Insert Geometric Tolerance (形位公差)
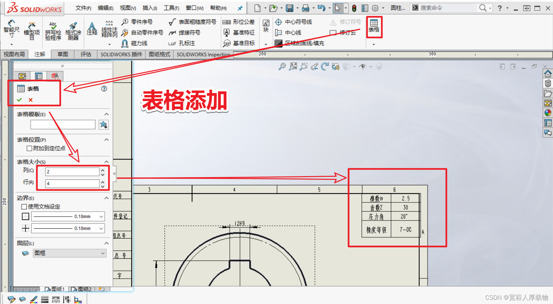This screenshot has height=304, width=553. click(239, 22)
